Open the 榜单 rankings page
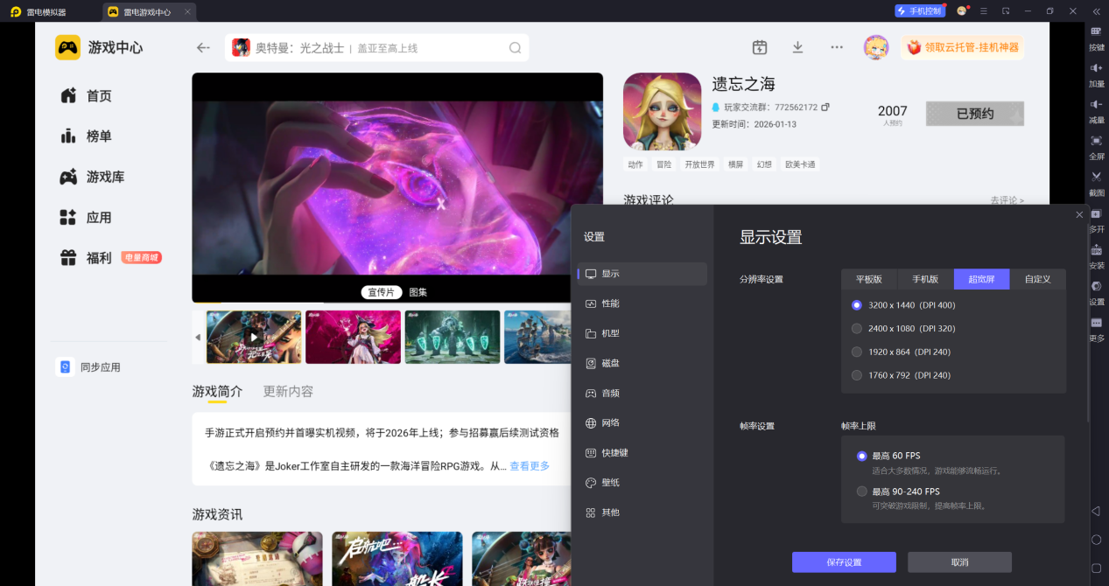This screenshot has width=1109, height=586. click(86, 136)
